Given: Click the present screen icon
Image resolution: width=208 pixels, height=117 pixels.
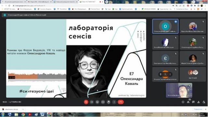Looking at the screenshot, I should tap(103, 102).
